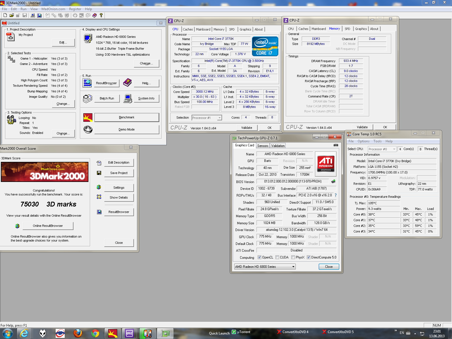Viewport: 452px width, 339px height.
Task: Switch to CPU-Z on the taskbar
Action: click(129, 333)
